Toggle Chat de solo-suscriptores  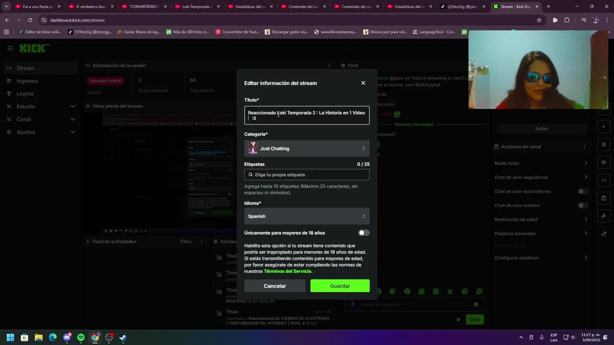[582, 191]
